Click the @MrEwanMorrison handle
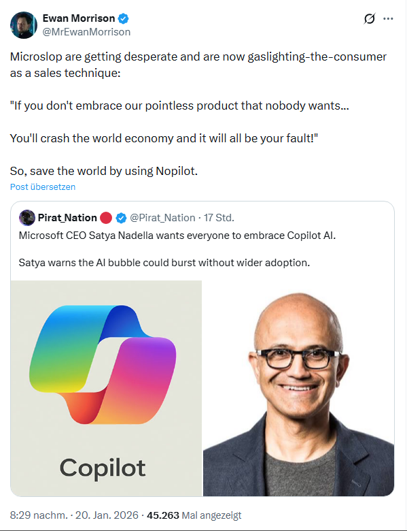 pyautogui.click(x=86, y=32)
